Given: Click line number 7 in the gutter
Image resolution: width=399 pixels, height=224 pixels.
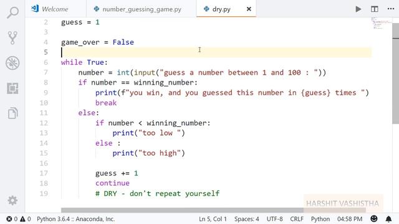Looking at the screenshot, I should coord(46,72).
